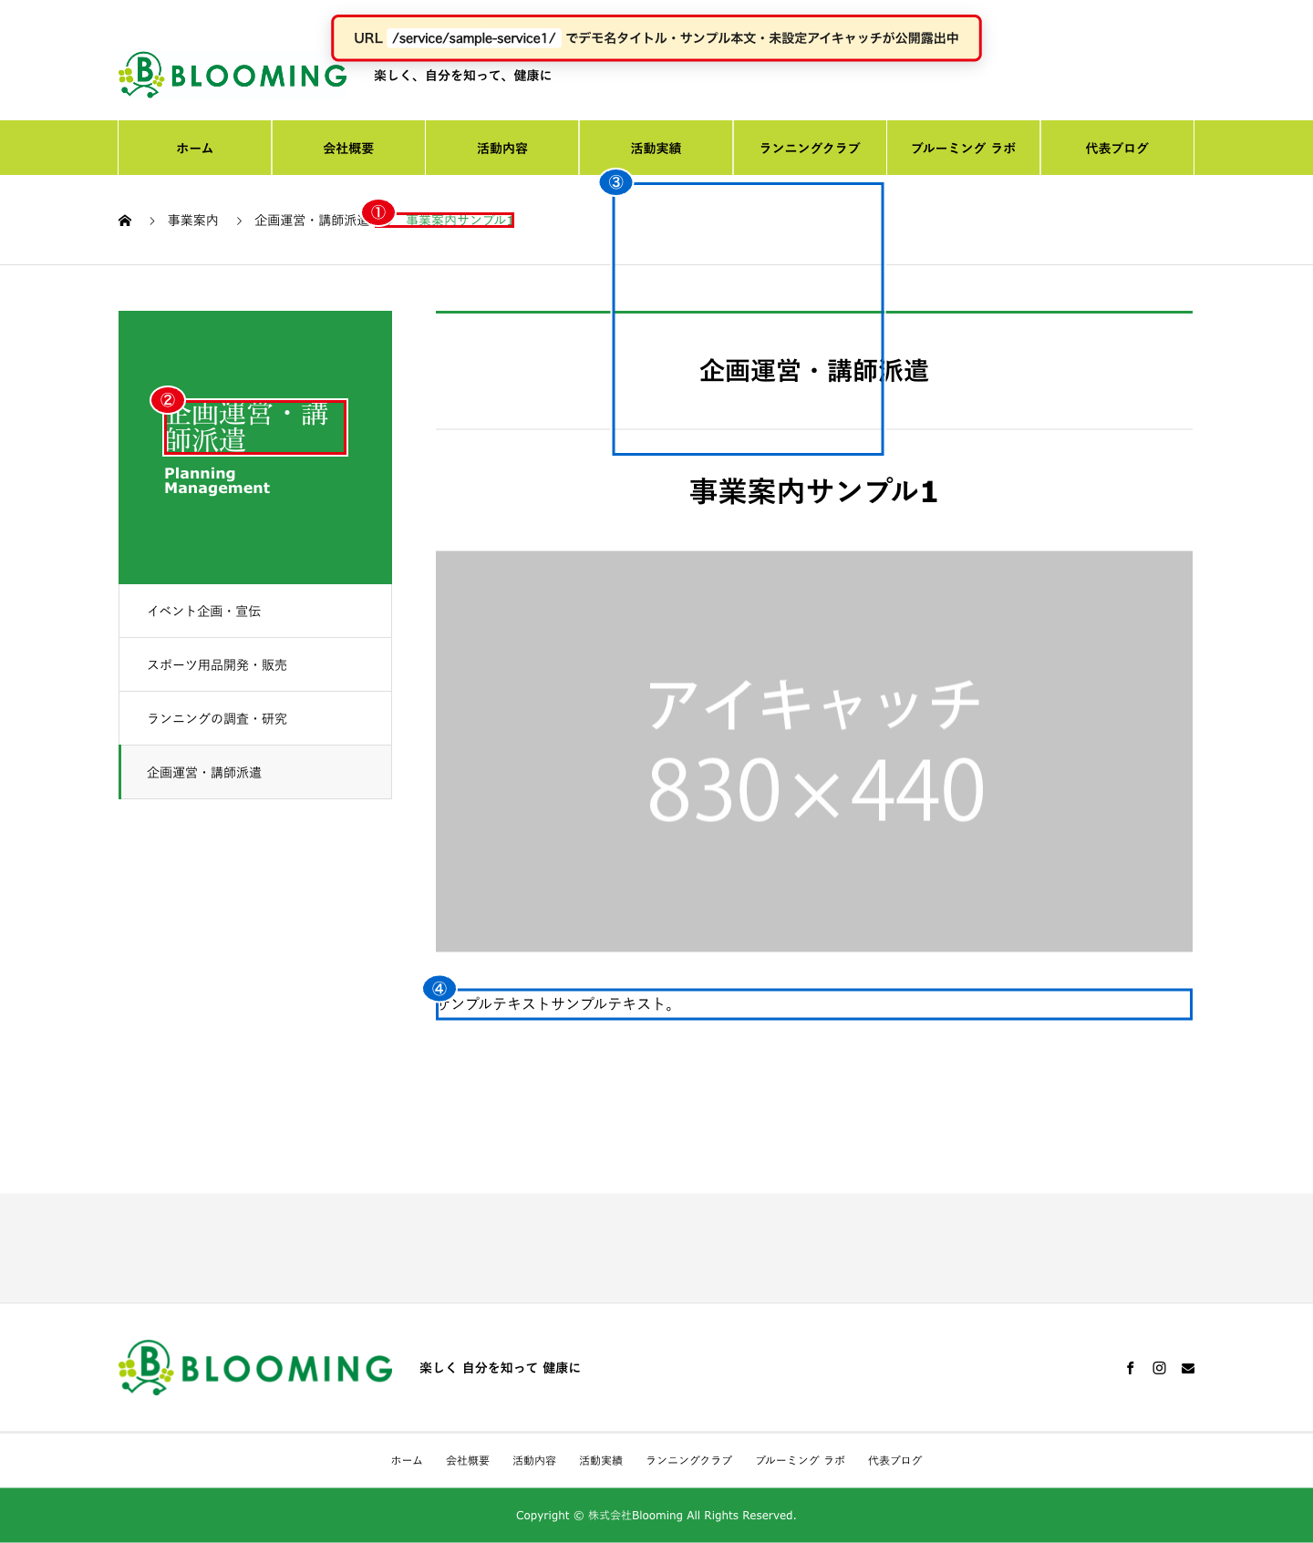
Task: Open 活動実績 in top navigation bar
Action: point(656,148)
